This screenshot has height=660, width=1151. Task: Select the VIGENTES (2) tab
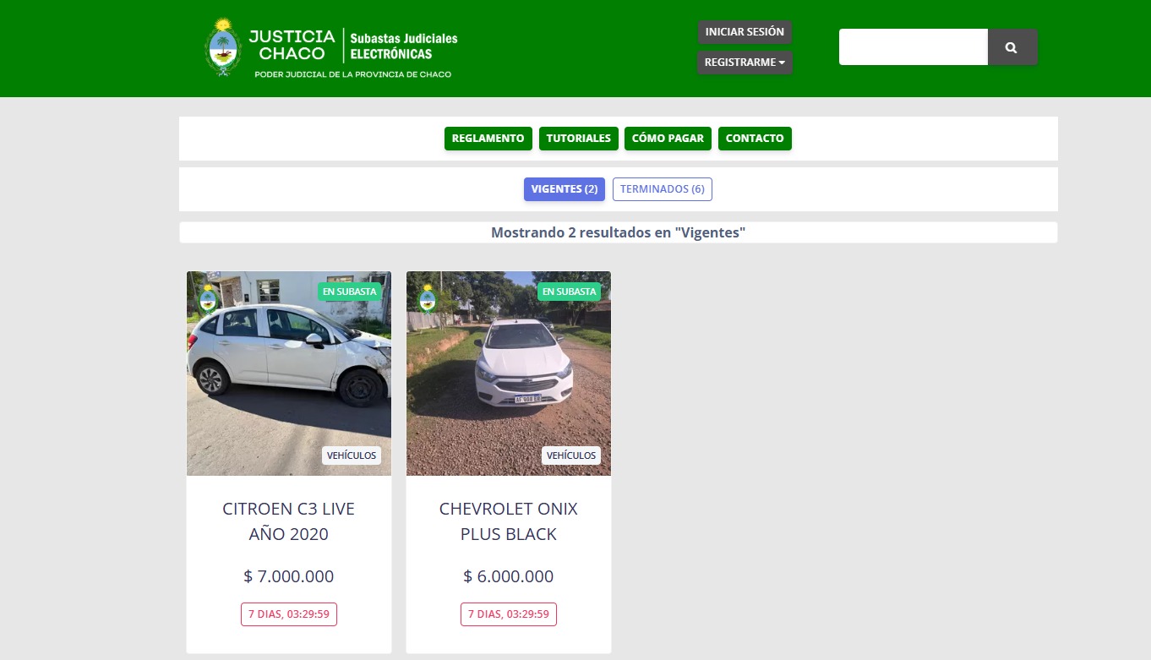point(564,188)
